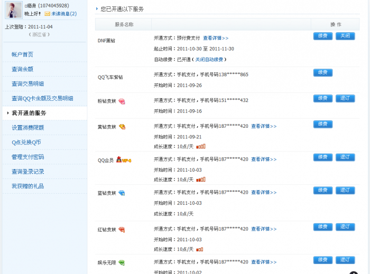Click the 蓝钻贵族 blue diamond icon
The image size is (370, 274).
click(122, 193)
